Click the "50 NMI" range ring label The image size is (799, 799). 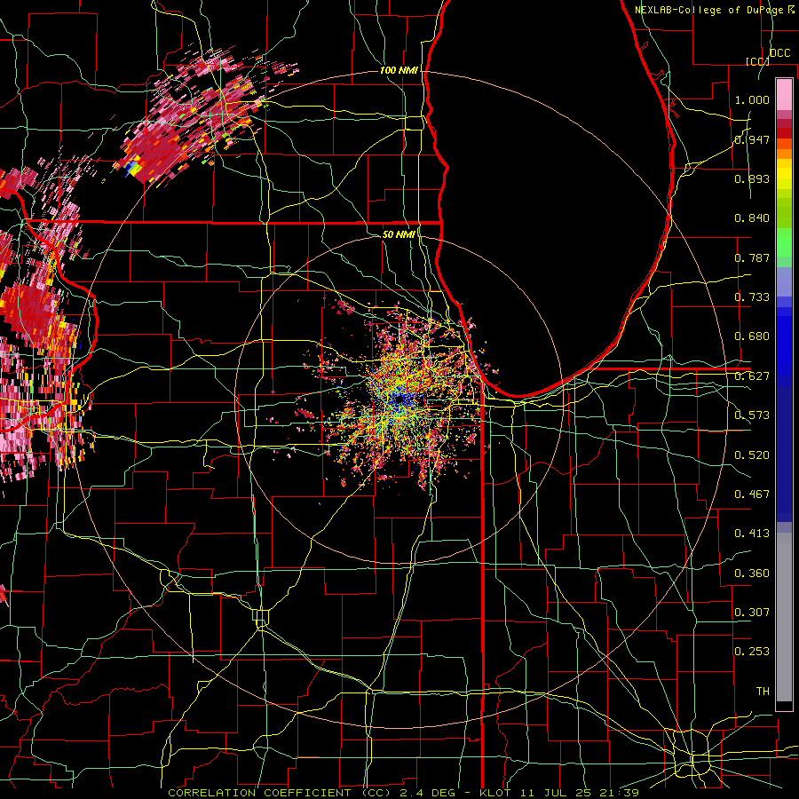399,234
